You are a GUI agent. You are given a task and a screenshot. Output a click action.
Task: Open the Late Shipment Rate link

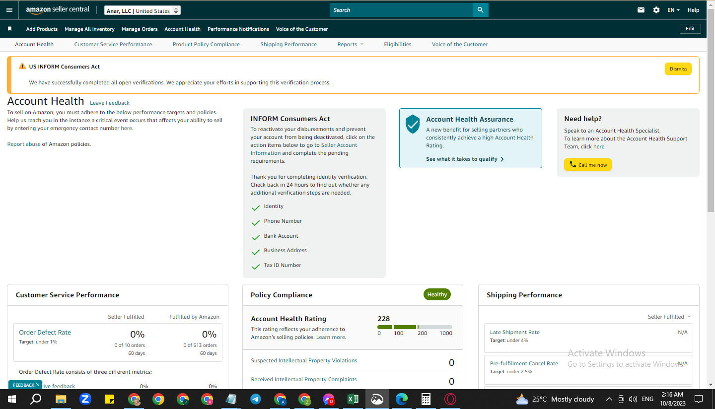[x=514, y=333]
